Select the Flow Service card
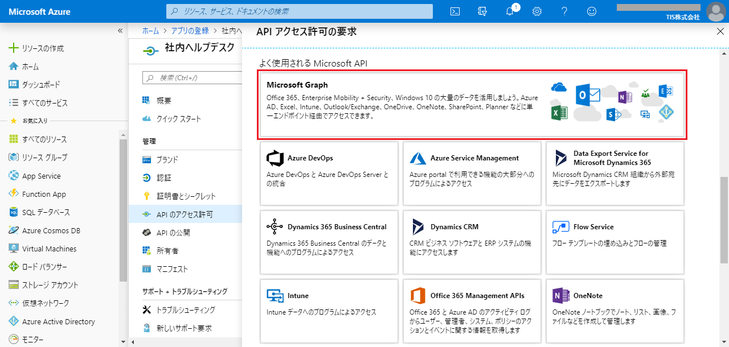Viewport: 729px width, 347px height. [x=615, y=242]
